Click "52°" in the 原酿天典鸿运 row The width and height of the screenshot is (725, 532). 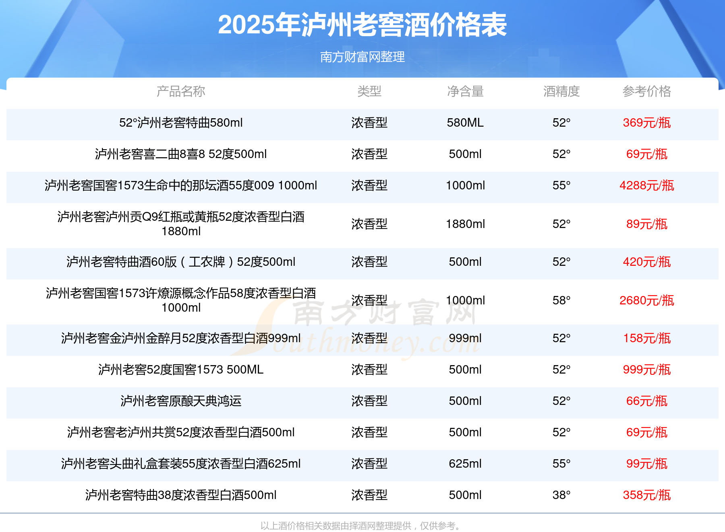561,401
